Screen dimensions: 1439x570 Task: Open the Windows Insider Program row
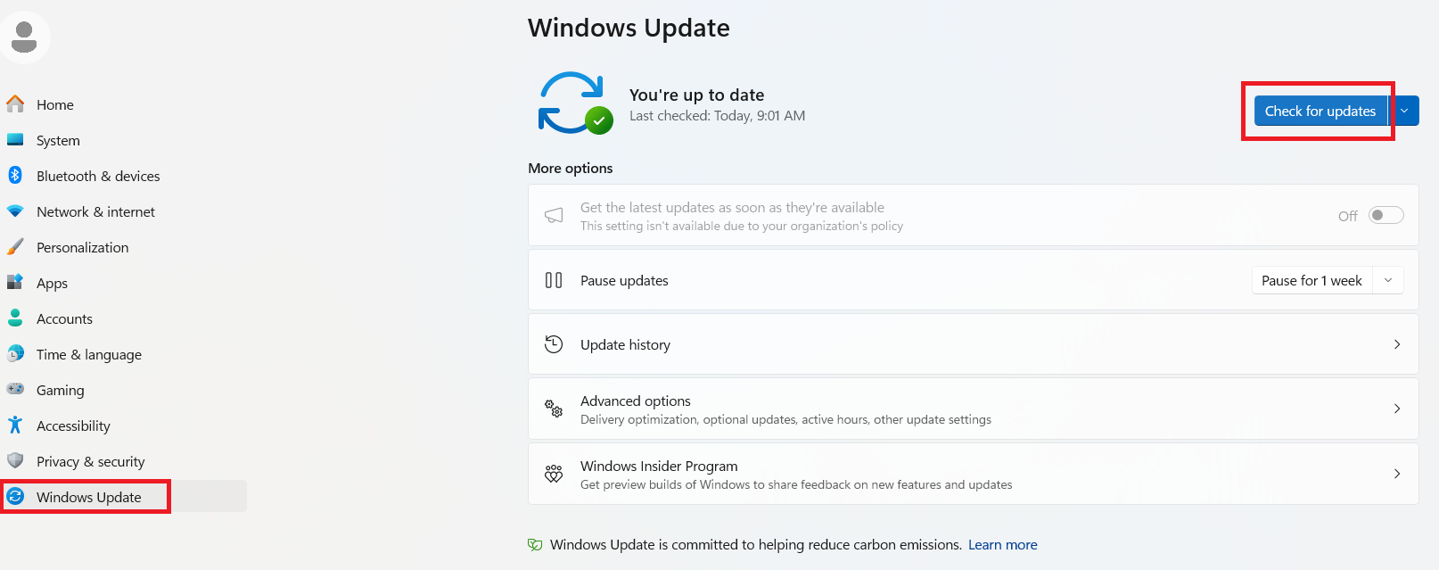tap(974, 474)
